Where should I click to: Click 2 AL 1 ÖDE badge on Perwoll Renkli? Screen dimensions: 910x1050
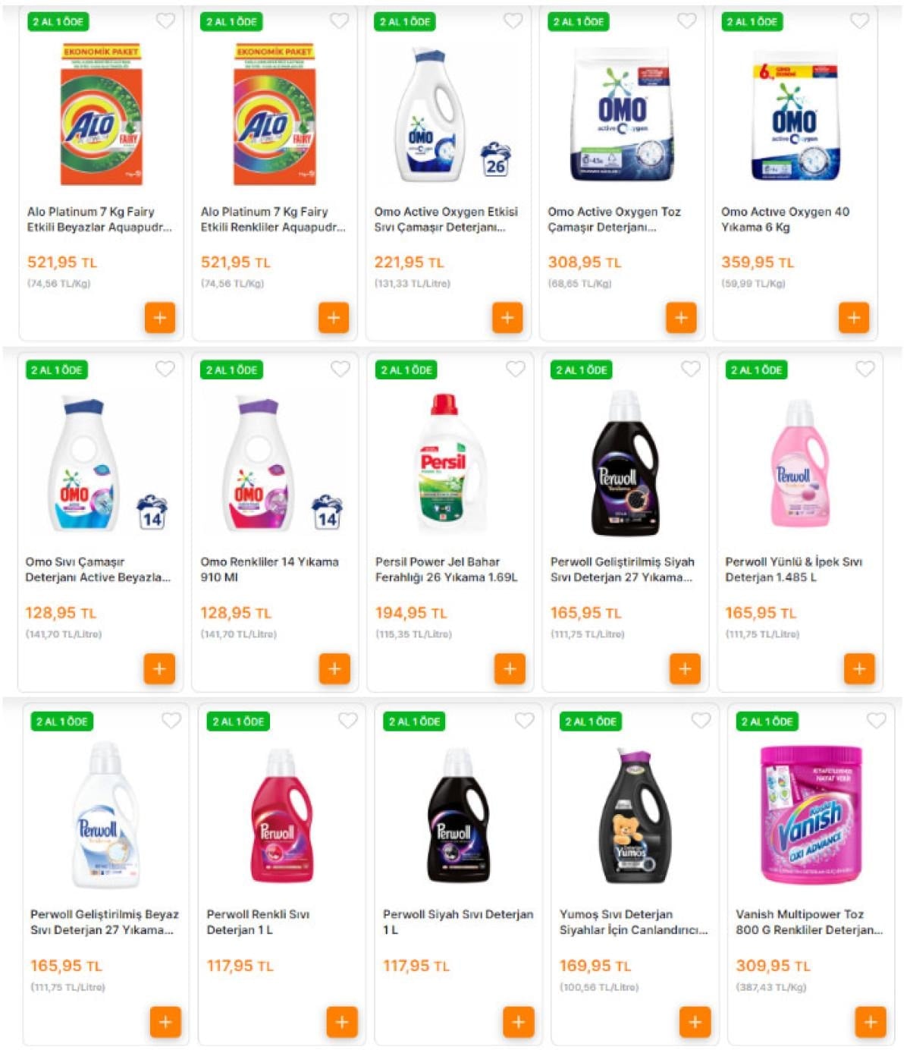[x=239, y=721]
